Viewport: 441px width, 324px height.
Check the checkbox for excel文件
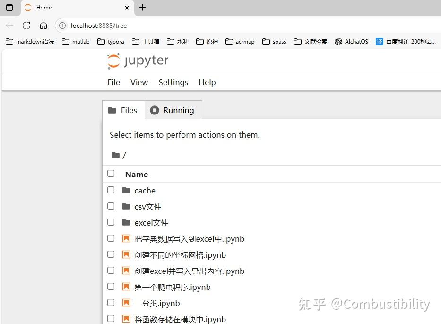(111, 222)
